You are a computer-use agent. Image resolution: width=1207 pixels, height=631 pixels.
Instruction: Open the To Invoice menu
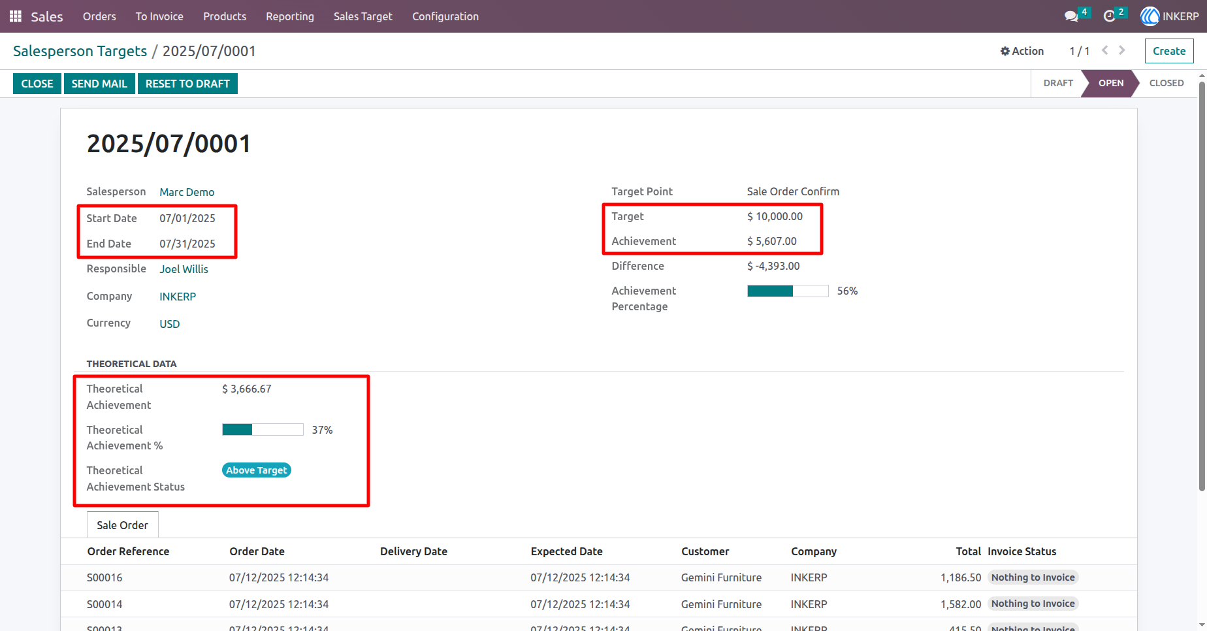[x=159, y=16]
